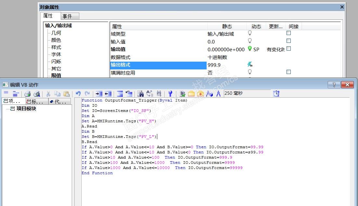Outdent selected code lines
Screen dimensions: 358x206
tap(108, 94)
